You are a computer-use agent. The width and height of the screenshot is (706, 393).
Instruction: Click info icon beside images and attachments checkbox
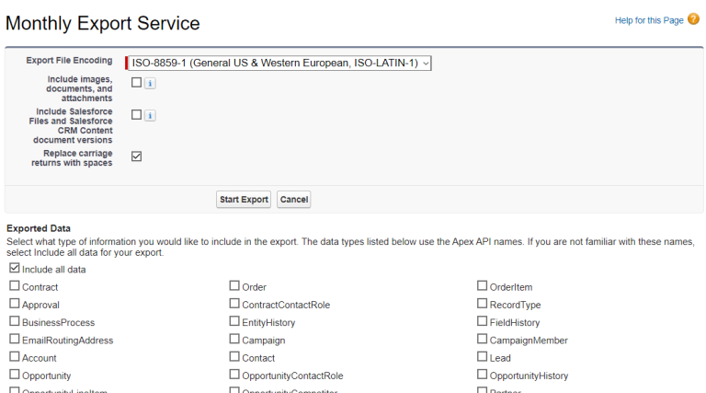point(150,83)
